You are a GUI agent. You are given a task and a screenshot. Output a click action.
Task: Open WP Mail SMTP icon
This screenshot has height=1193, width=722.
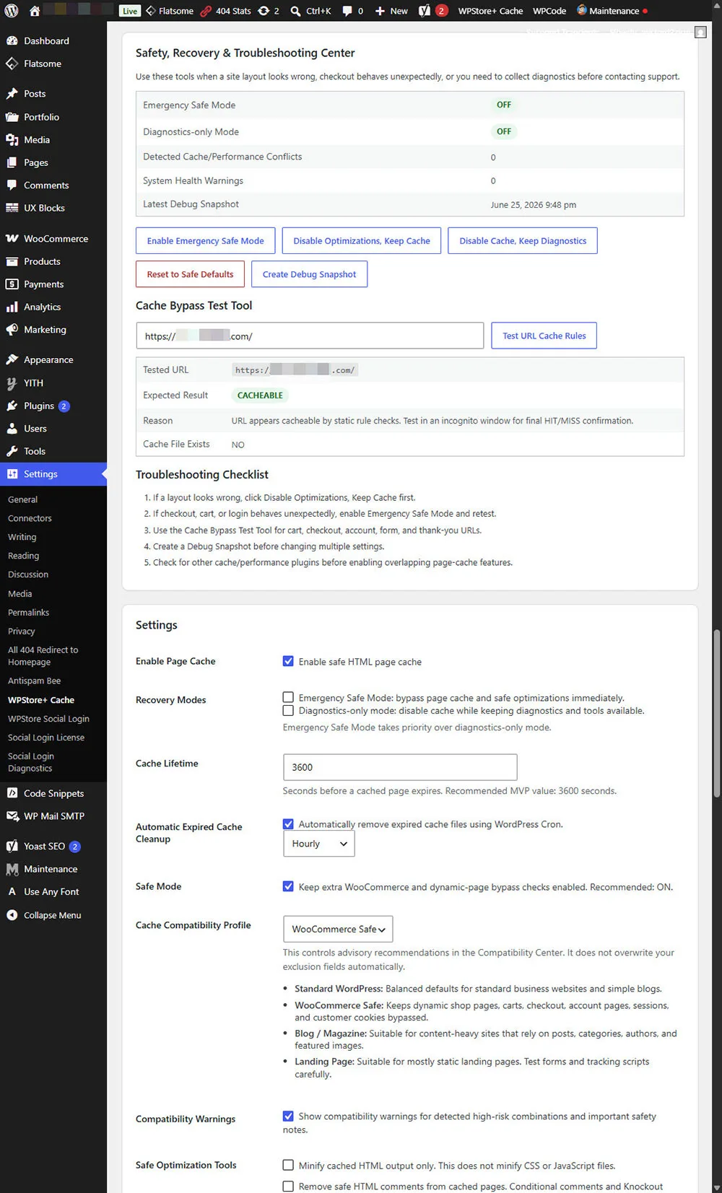pyautogui.click(x=12, y=816)
